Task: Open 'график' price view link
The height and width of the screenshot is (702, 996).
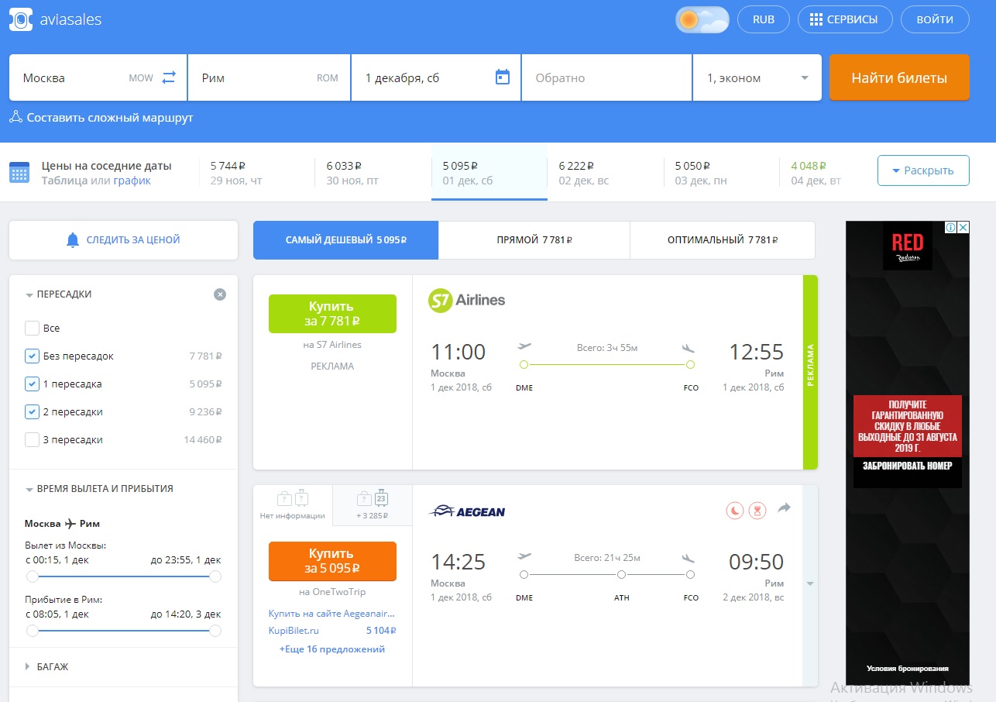Action: coord(132,181)
